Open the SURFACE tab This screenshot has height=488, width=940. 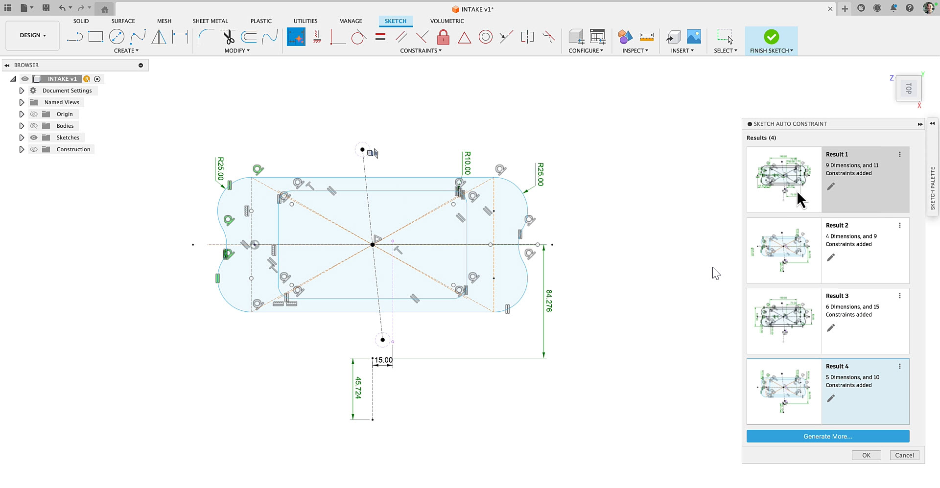coord(123,21)
